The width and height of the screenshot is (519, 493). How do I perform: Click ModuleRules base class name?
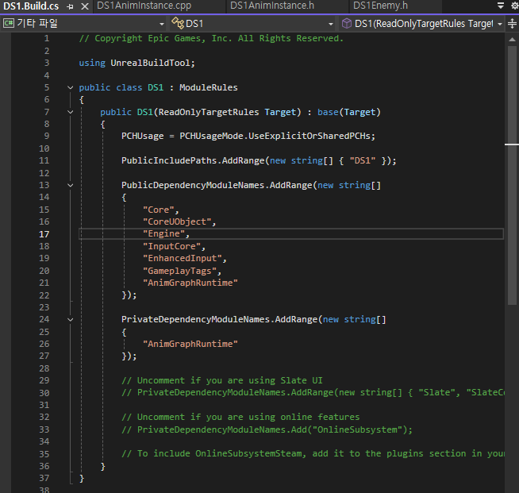point(209,88)
